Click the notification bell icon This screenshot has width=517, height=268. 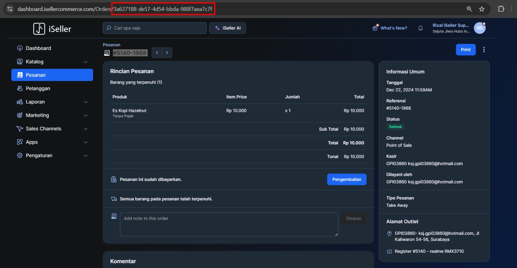click(420, 28)
